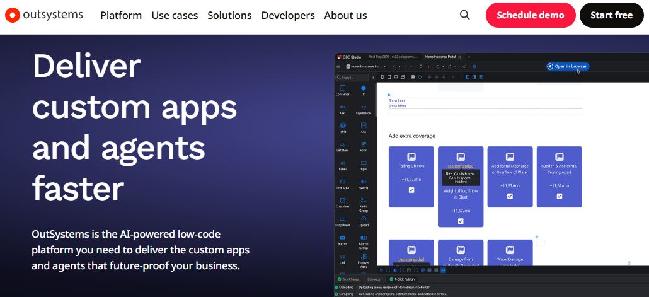The height and width of the screenshot is (297, 649).
Task: Open the ODC Studio hamburger menu
Action: point(338,66)
